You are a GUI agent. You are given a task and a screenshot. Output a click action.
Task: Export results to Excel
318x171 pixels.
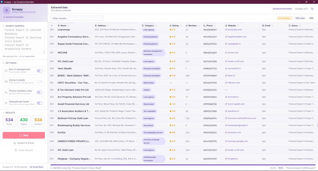[x=24, y=143]
